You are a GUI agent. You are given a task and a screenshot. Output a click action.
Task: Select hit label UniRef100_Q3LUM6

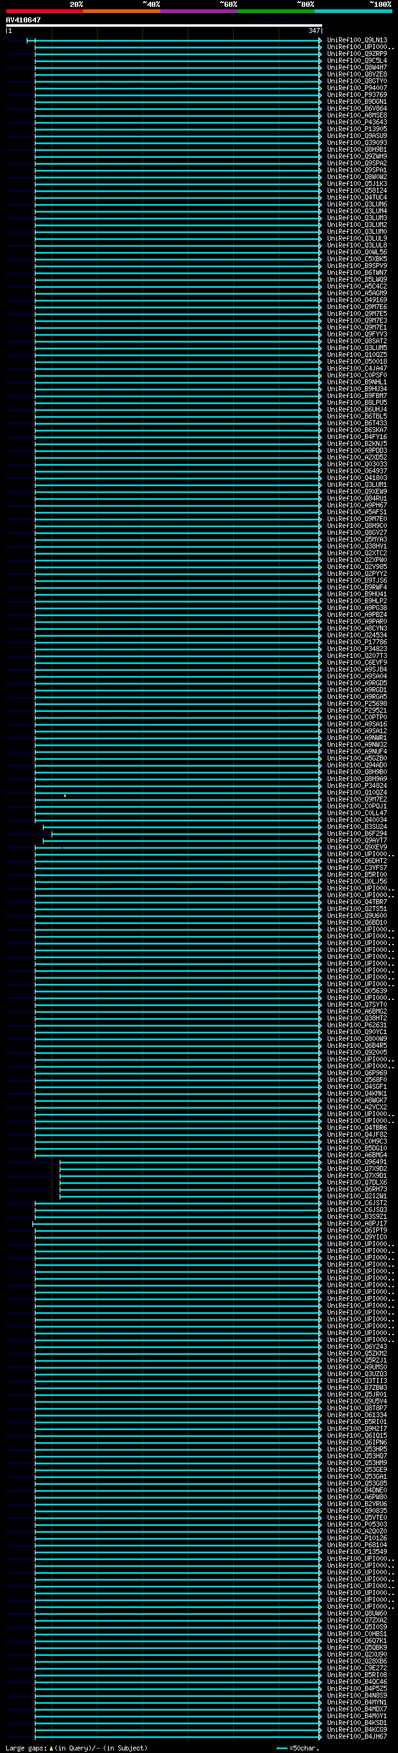357,204
